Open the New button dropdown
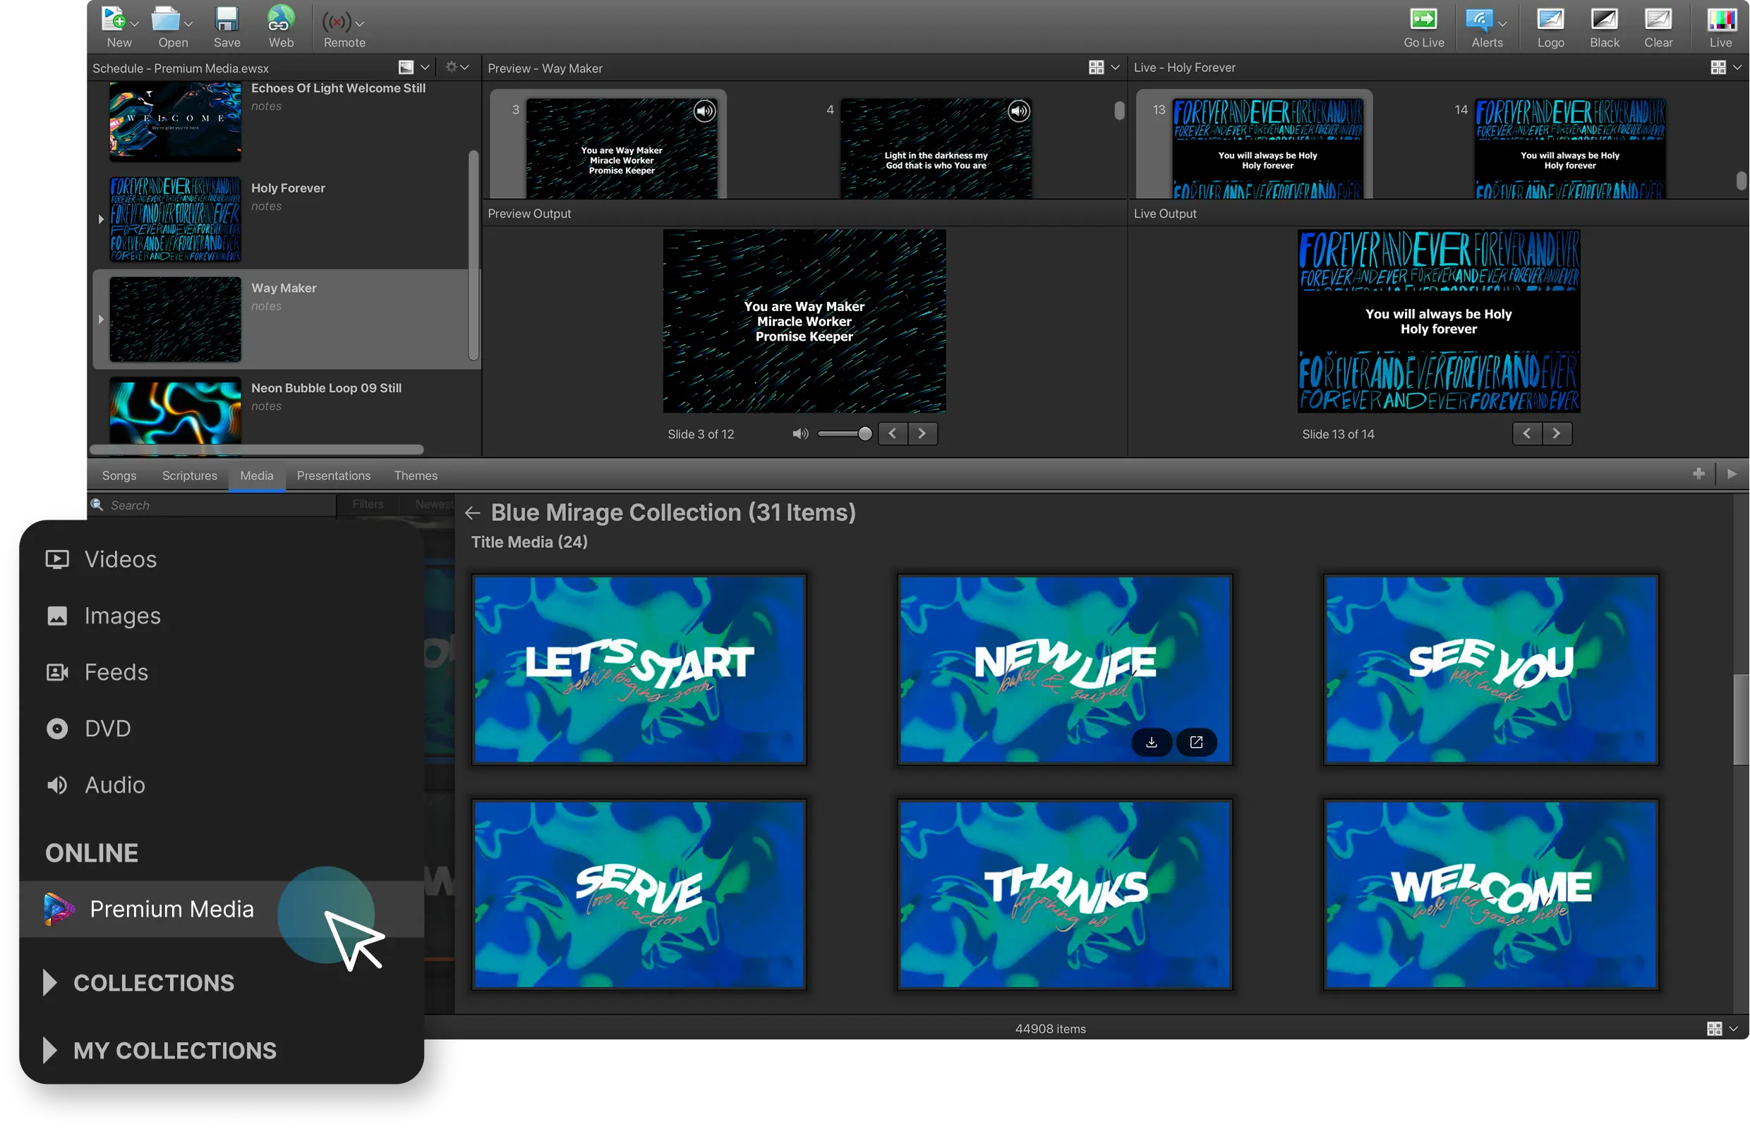This screenshot has width=1750, height=1129. [x=135, y=22]
